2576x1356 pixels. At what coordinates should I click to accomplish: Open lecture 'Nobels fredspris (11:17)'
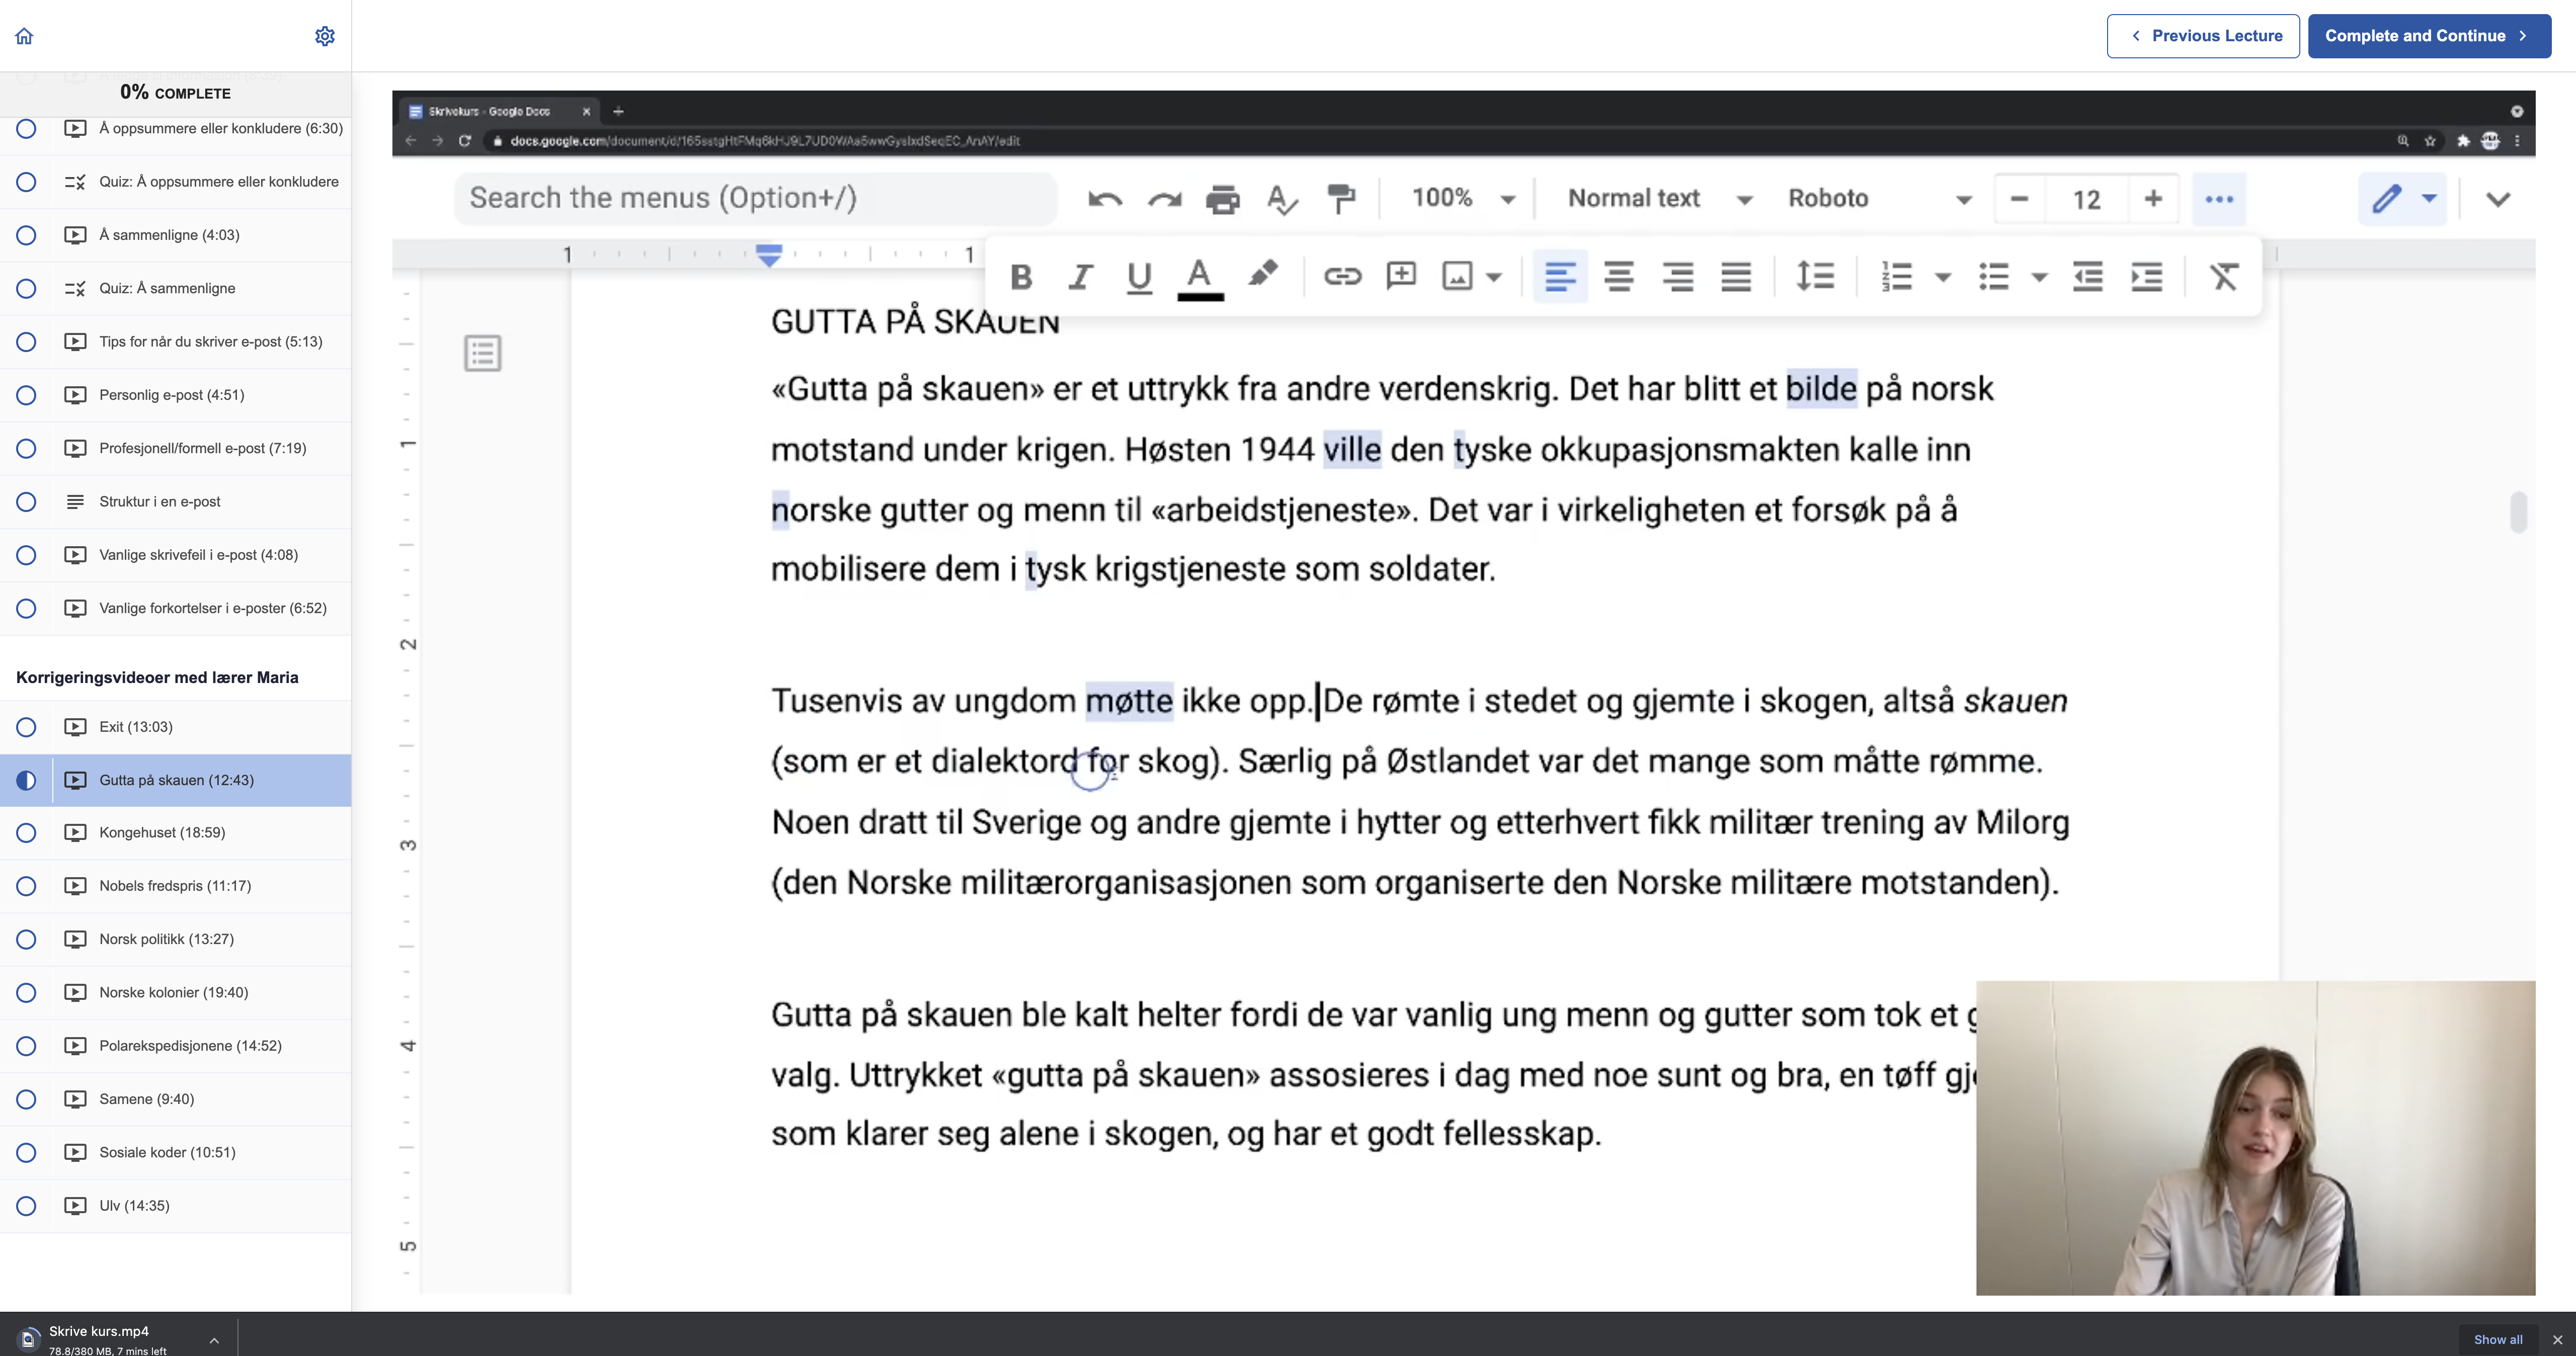[175, 886]
